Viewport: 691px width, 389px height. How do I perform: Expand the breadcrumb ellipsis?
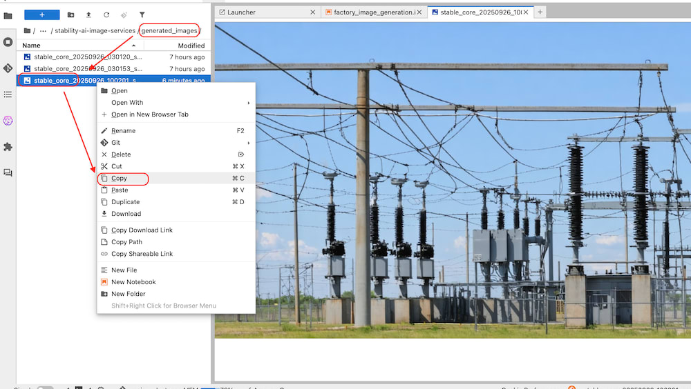[x=43, y=31]
